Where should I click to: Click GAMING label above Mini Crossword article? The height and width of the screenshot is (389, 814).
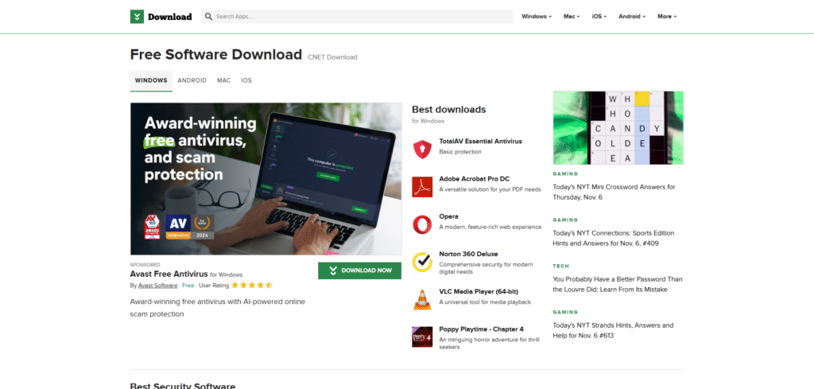565,174
